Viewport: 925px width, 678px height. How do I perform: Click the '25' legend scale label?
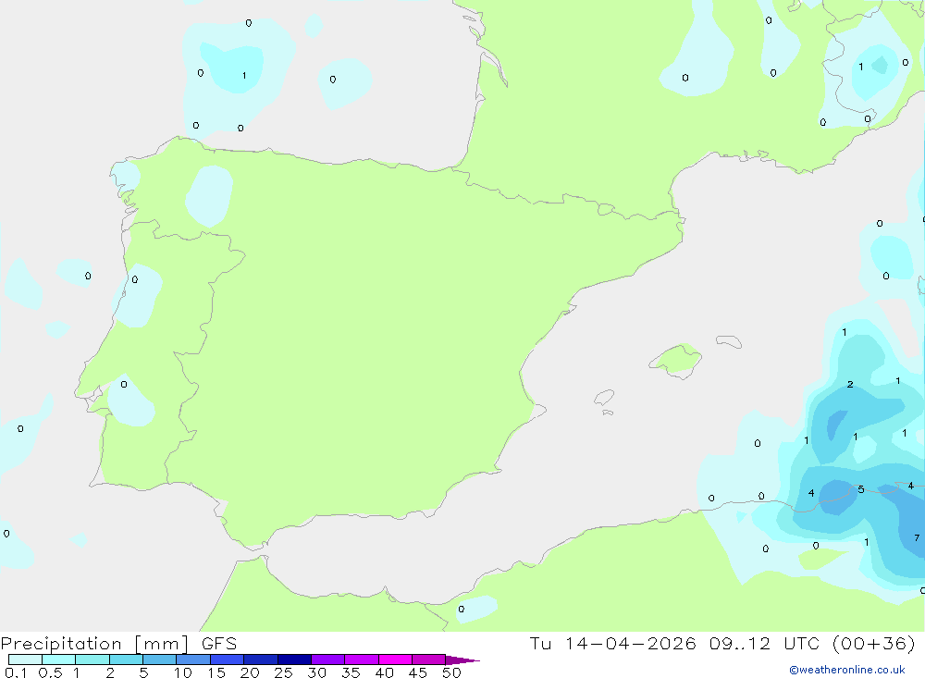click(283, 672)
